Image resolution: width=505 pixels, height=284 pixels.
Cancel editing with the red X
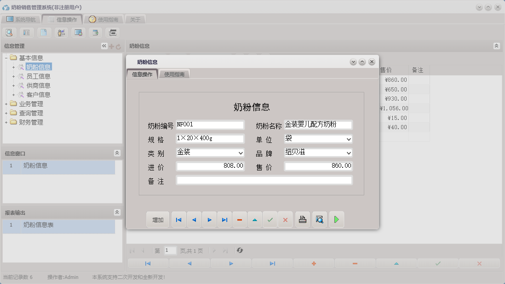(285, 219)
